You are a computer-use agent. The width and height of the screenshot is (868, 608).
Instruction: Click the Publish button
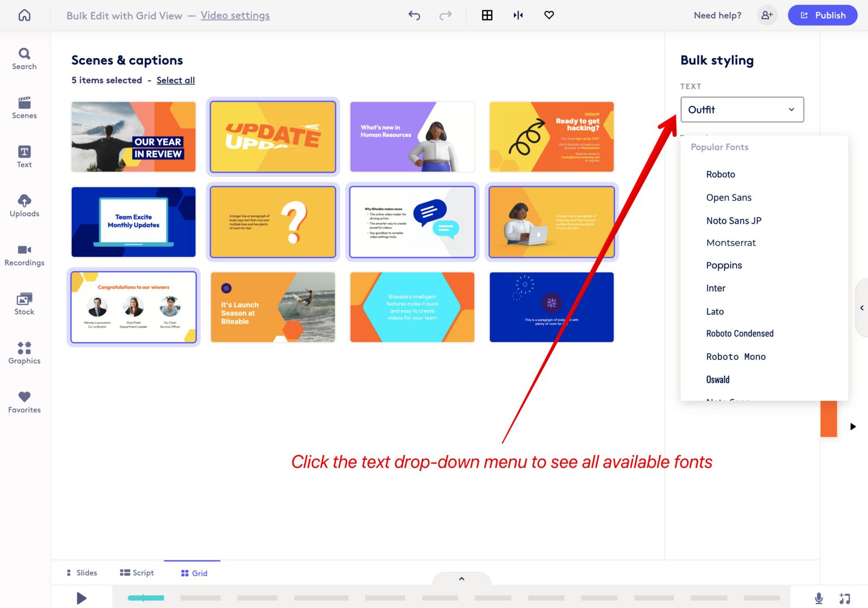pos(822,15)
